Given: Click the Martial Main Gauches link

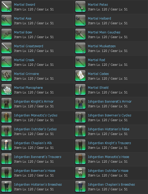Looking at the screenshot, I should tap(104, 32).
